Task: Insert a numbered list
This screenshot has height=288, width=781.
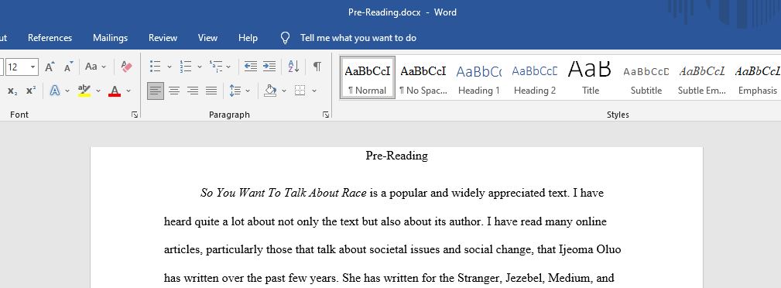Action: pyautogui.click(x=185, y=67)
